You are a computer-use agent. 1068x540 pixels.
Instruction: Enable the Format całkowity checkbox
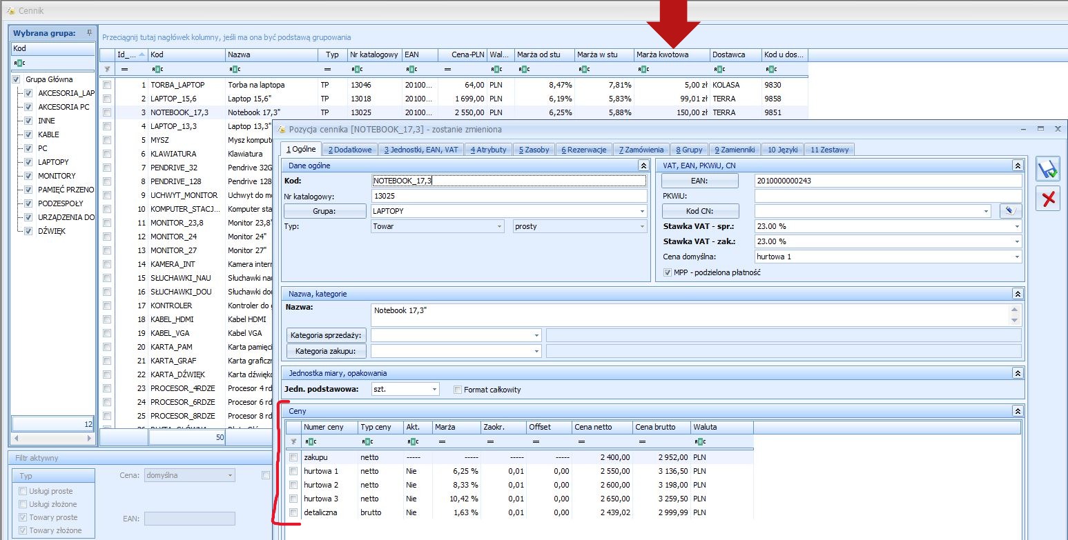pos(457,390)
